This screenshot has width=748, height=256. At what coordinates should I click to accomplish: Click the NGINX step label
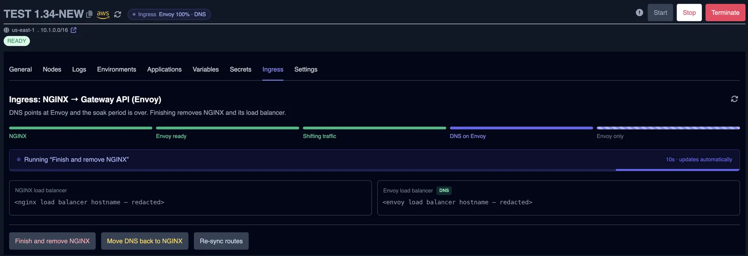point(18,136)
